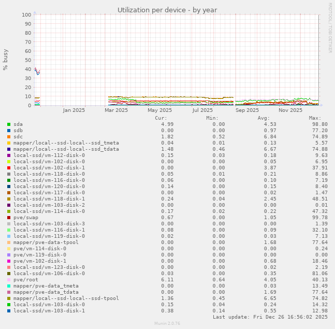Select the 'sdc' device label
This screenshot has width=335, height=329.
click(x=18, y=137)
